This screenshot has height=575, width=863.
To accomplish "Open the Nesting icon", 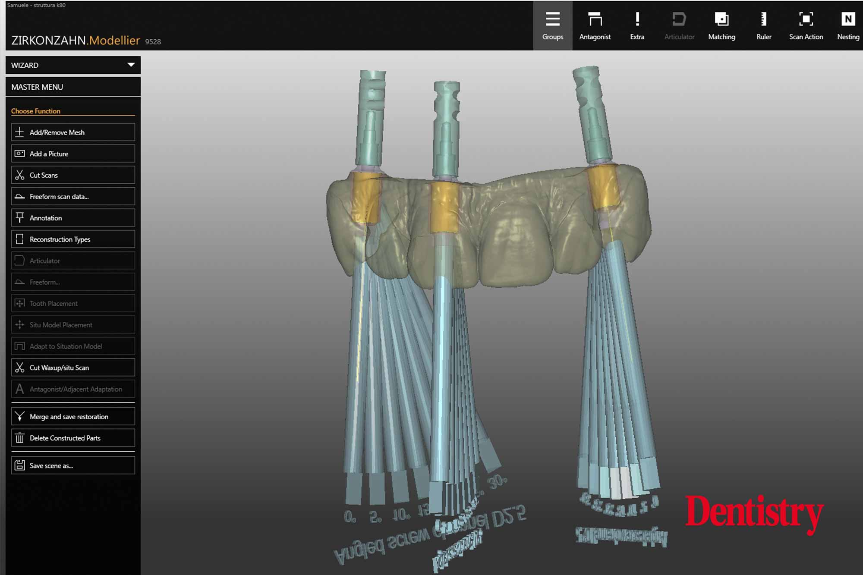I will (848, 19).
